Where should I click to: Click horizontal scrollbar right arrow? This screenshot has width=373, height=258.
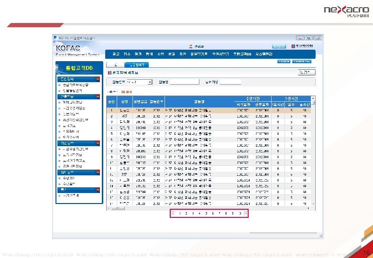click(x=308, y=208)
